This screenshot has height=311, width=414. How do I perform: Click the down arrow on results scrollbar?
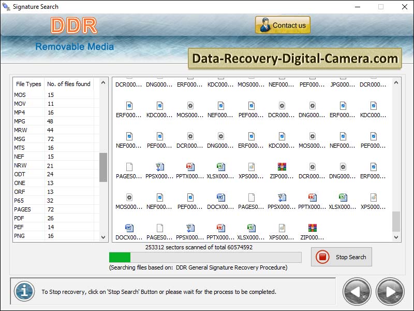click(x=396, y=237)
